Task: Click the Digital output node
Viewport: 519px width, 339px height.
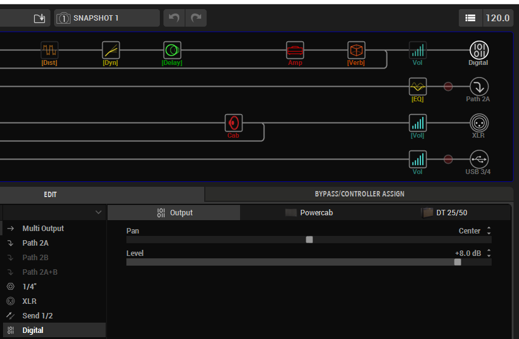Action: [478, 50]
